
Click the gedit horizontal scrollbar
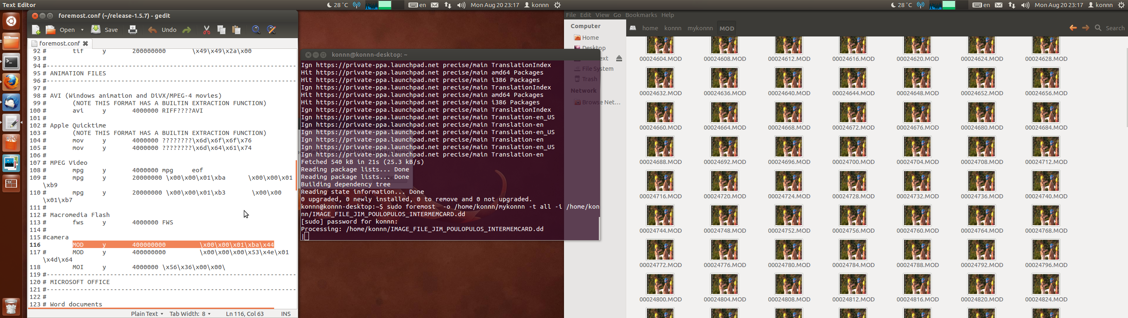click(151, 308)
